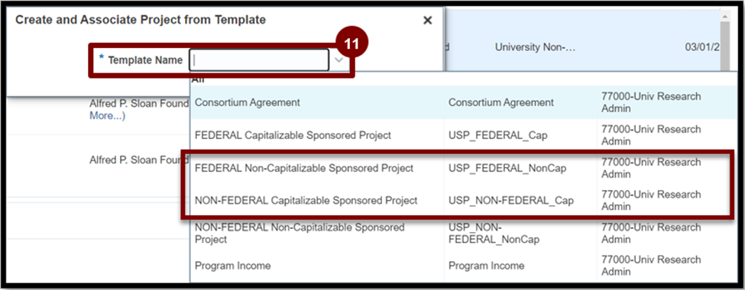745x290 pixels.
Task: Select the USP_FEDERAL_Cap type cell
Action: [x=498, y=135]
